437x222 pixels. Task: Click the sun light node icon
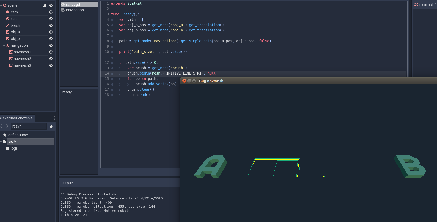coord(8,19)
